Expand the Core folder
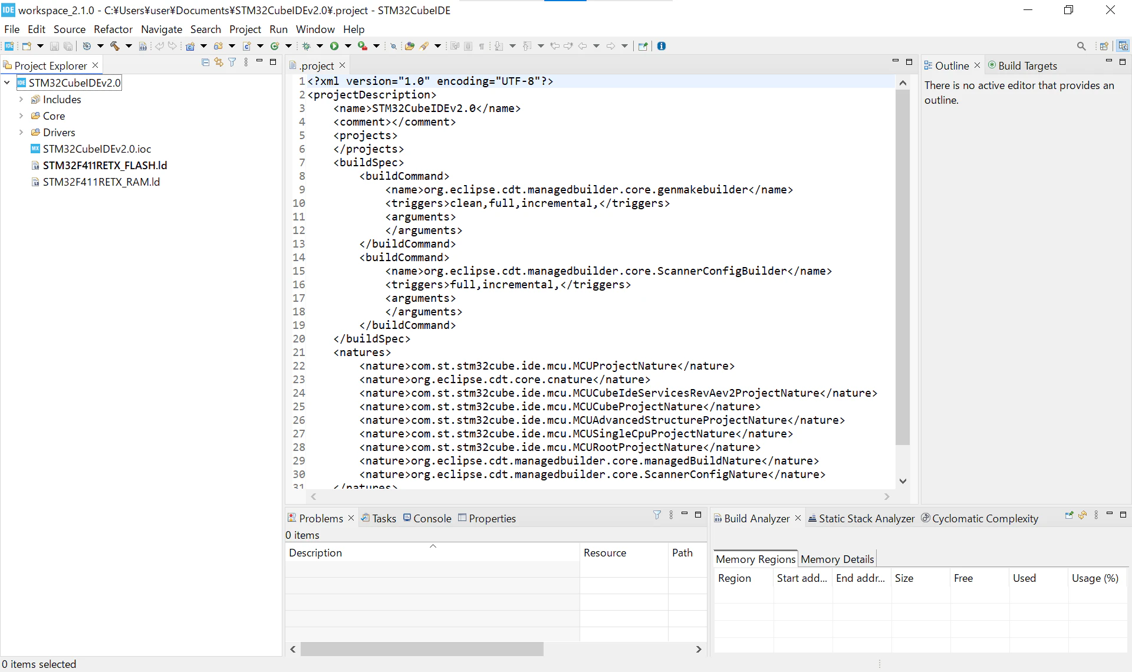 21,116
